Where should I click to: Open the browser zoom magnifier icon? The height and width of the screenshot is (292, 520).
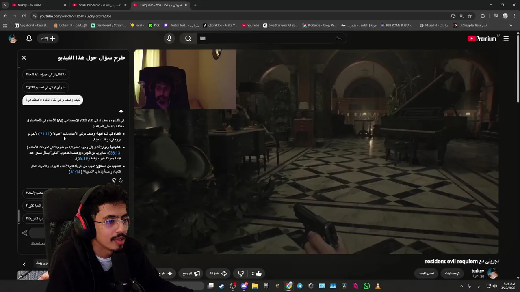tap(461, 16)
